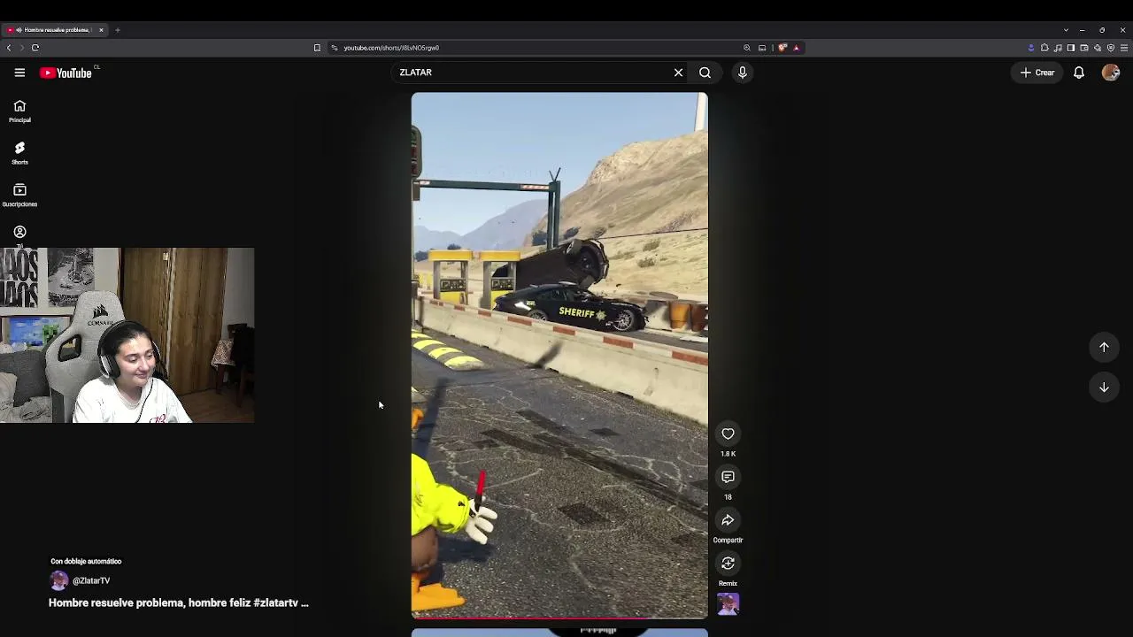
Task: Go to the next Short
Action: [1104, 388]
